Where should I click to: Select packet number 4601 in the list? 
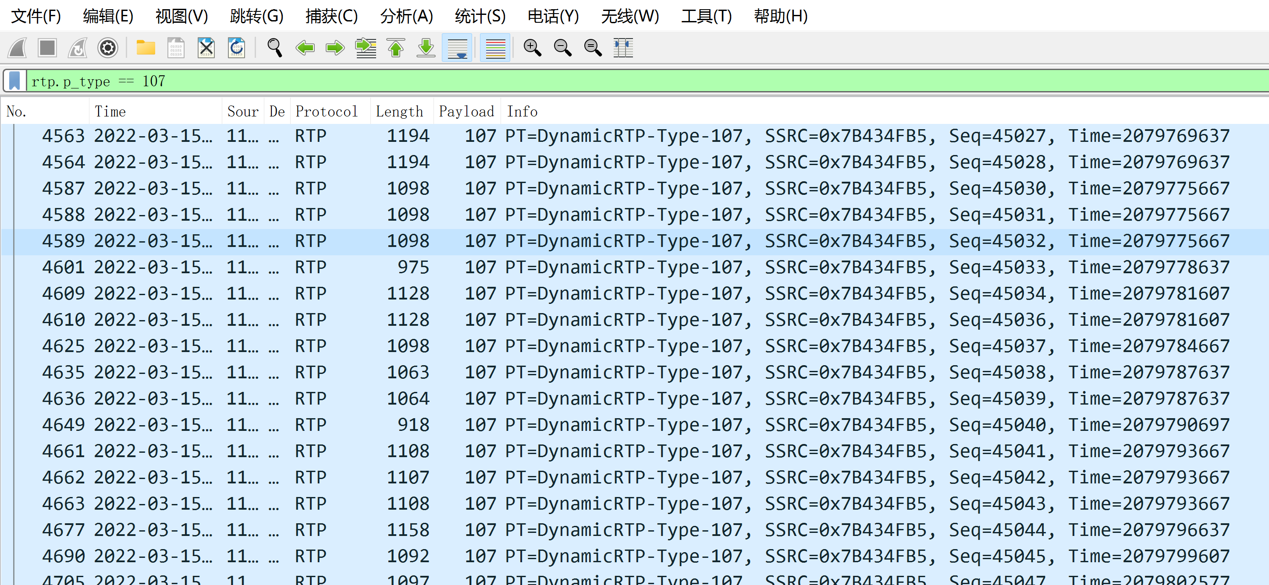point(345,267)
